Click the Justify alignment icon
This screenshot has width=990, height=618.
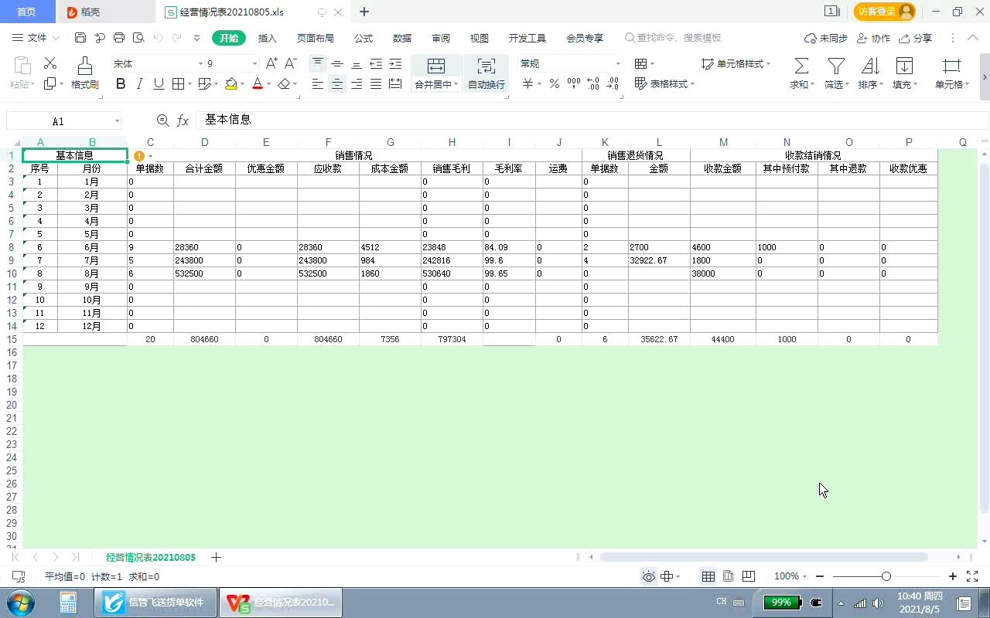[x=376, y=84]
